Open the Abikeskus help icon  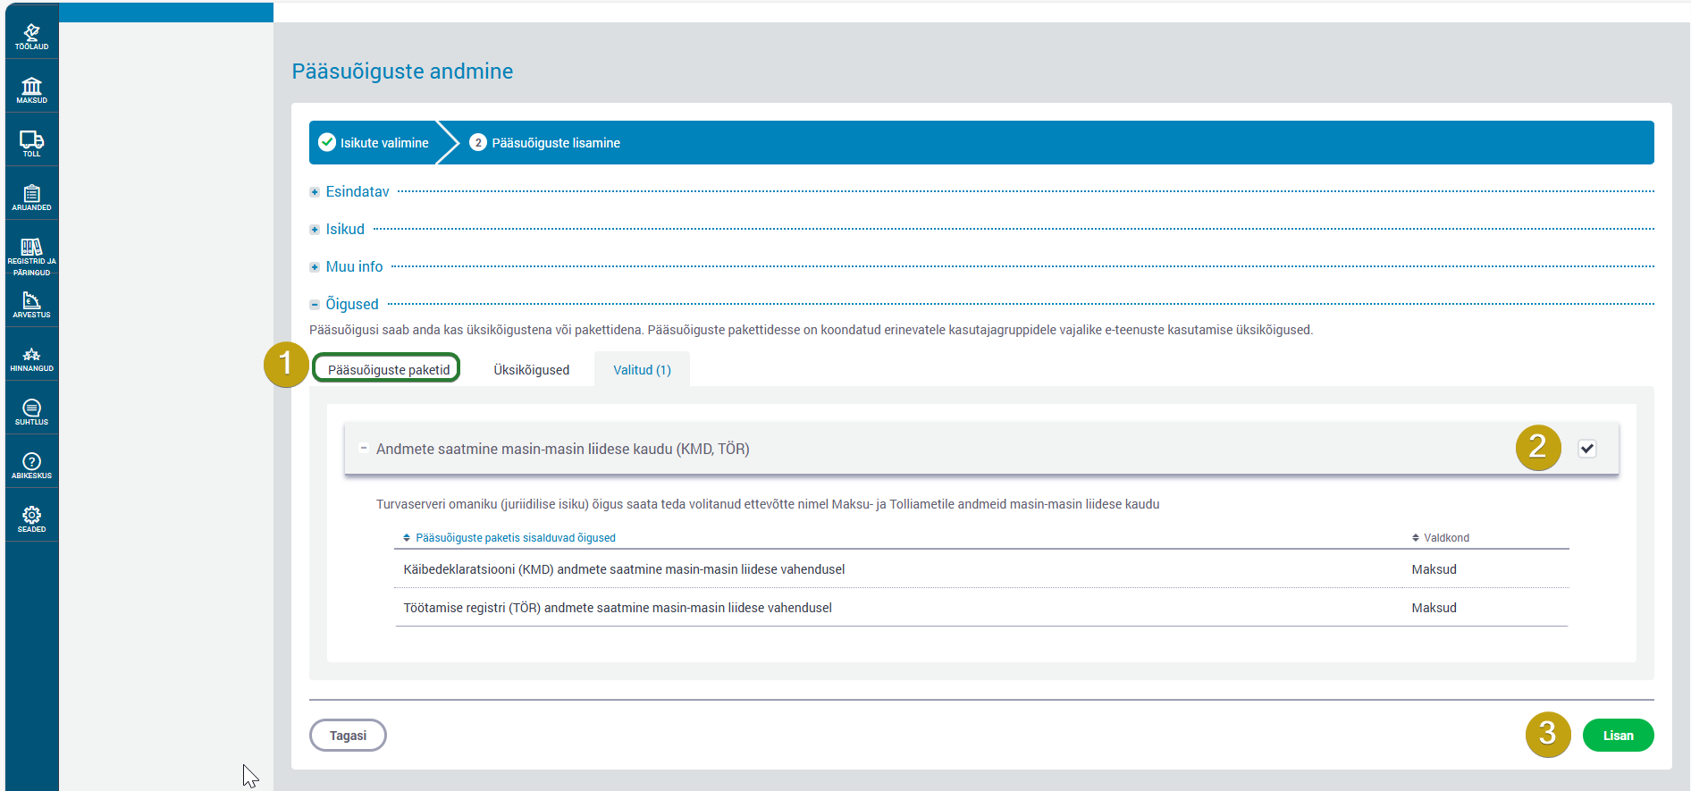coord(31,466)
